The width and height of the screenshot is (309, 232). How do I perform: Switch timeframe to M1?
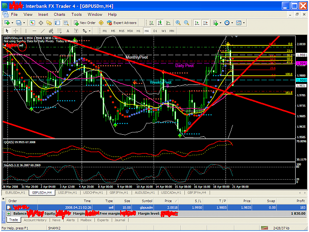point(105,31)
